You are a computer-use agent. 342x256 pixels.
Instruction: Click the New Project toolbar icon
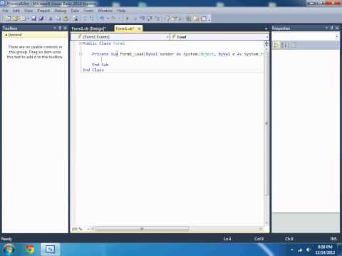8,18
